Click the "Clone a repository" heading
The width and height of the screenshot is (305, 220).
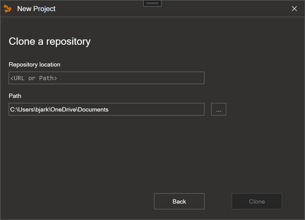(x=50, y=41)
